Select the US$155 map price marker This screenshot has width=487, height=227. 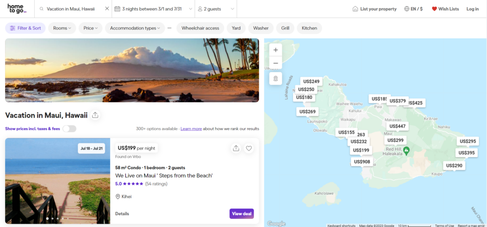pos(346,132)
